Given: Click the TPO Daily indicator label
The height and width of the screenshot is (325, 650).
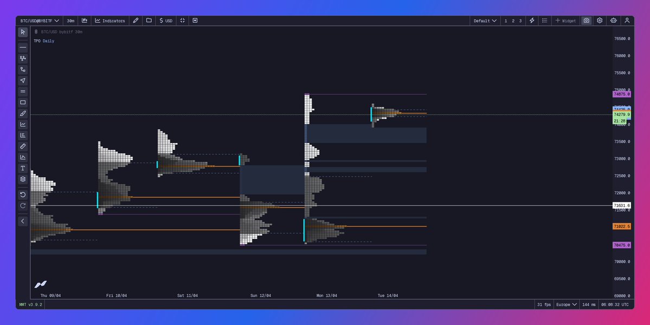Looking at the screenshot, I should pyautogui.click(x=44, y=41).
